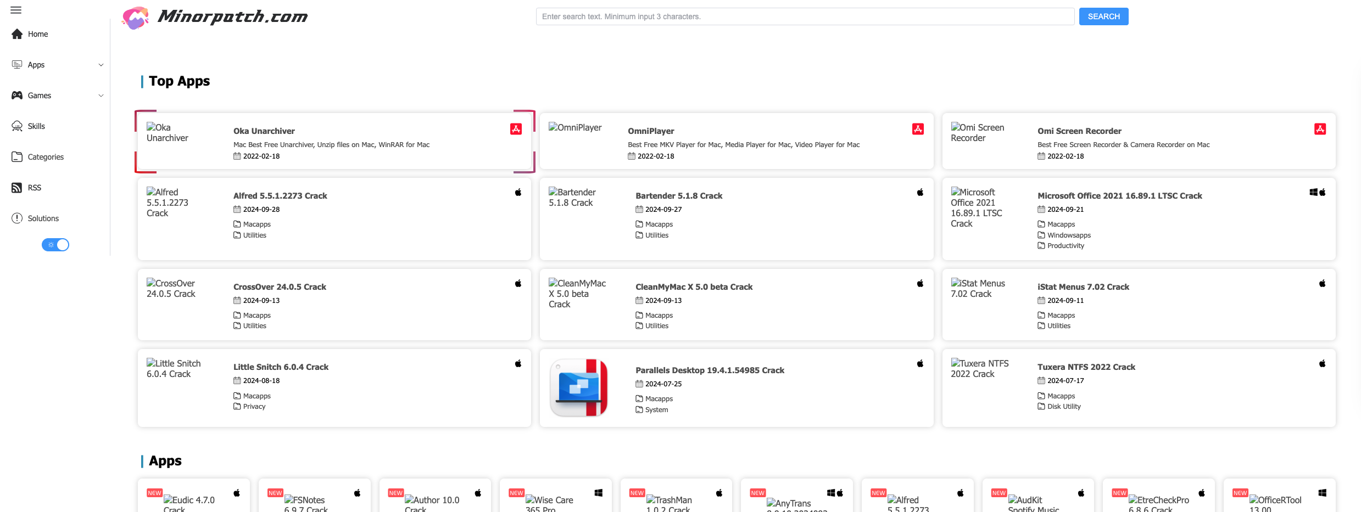Click App Store icon on OmniPlayer card
1361x512 pixels.
(x=918, y=129)
